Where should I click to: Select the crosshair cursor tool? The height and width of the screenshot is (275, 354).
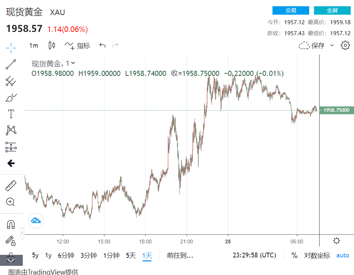pos(11,47)
